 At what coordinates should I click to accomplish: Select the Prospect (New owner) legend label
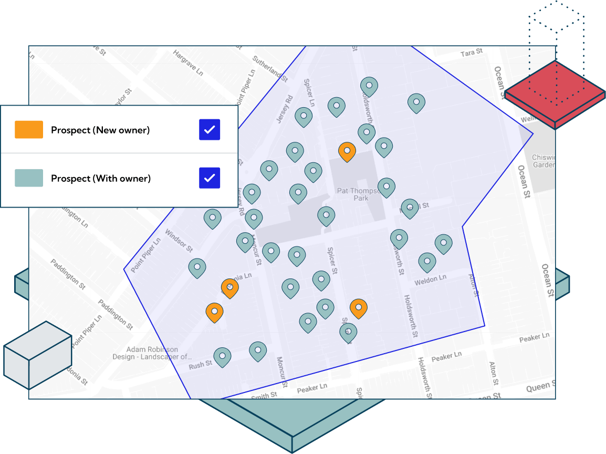tap(100, 130)
